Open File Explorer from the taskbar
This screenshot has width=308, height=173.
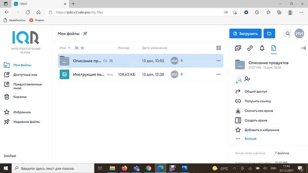112,168
